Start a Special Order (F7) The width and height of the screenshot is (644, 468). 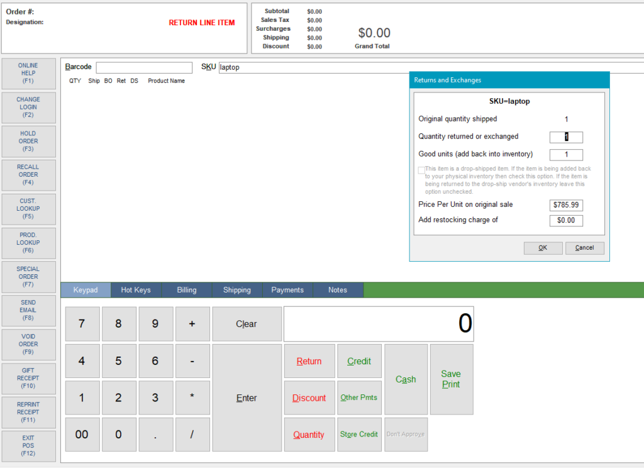point(28,277)
